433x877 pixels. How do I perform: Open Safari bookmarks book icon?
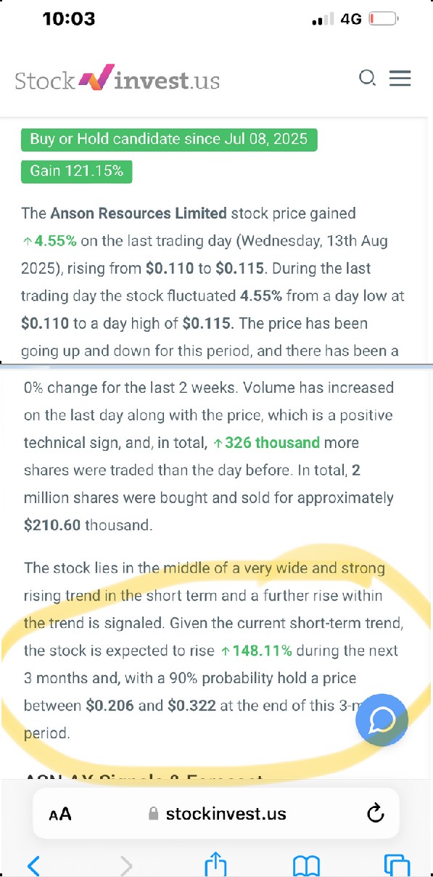pyautogui.click(x=307, y=865)
